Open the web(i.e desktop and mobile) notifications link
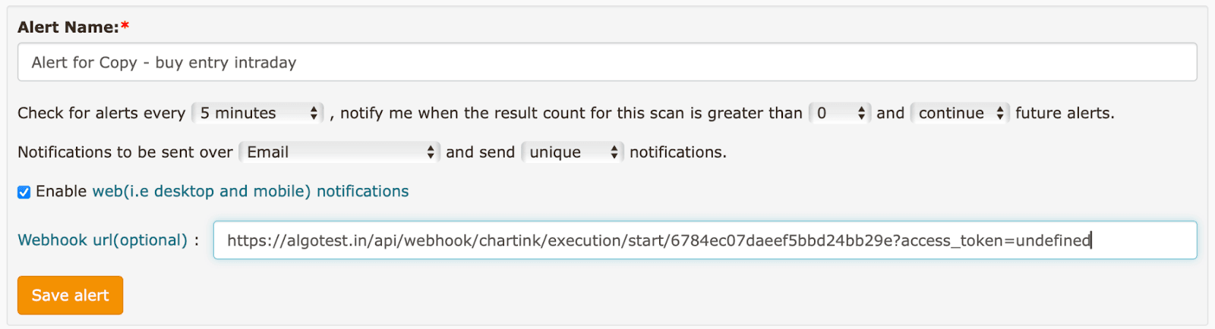This screenshot has width=1215, height=329. click(x=251, y=191)
